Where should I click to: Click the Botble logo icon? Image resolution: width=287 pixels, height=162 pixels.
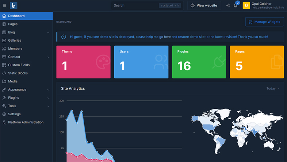(x=14, y=5)
